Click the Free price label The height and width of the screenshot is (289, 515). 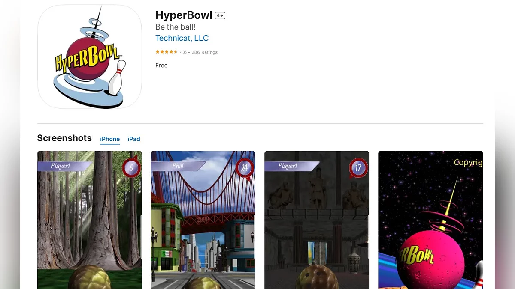(x=161, y=66)
